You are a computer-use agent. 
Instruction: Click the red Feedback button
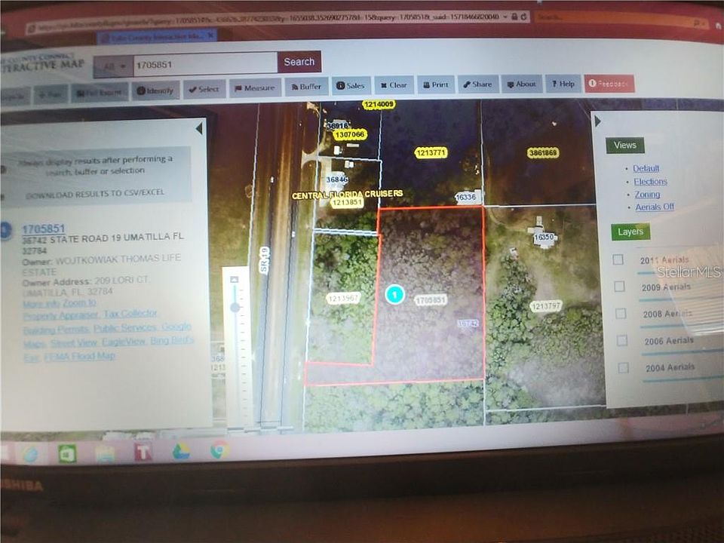point(609,84)
